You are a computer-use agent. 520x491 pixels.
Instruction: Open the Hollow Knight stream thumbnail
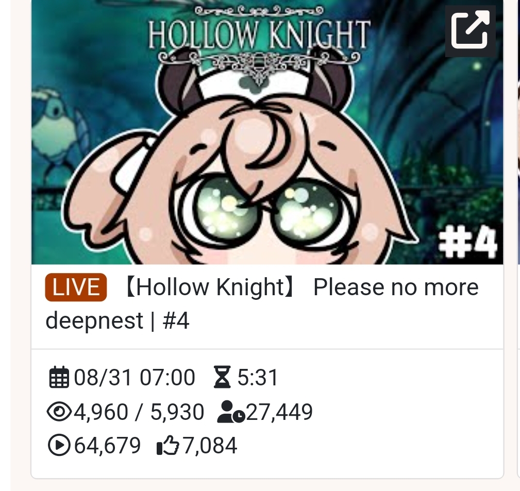267,132
